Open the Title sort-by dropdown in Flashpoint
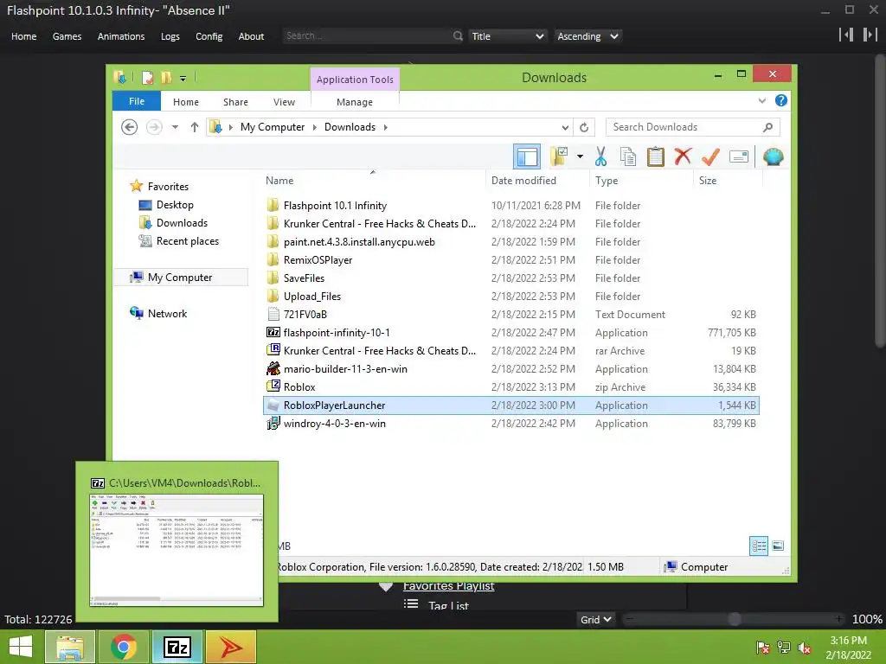Viewport: 886px width, 664px height. [x=507, y=36]
